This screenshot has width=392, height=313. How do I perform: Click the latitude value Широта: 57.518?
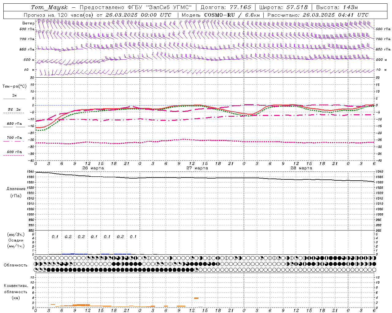pos(283,7)
